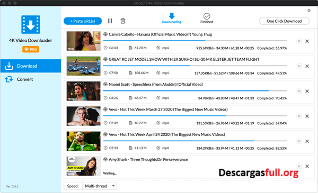This screenshot has height=193, width=318.
Task: Click the reel icon beside Naomi Scott title
Action: click(105, 85)
